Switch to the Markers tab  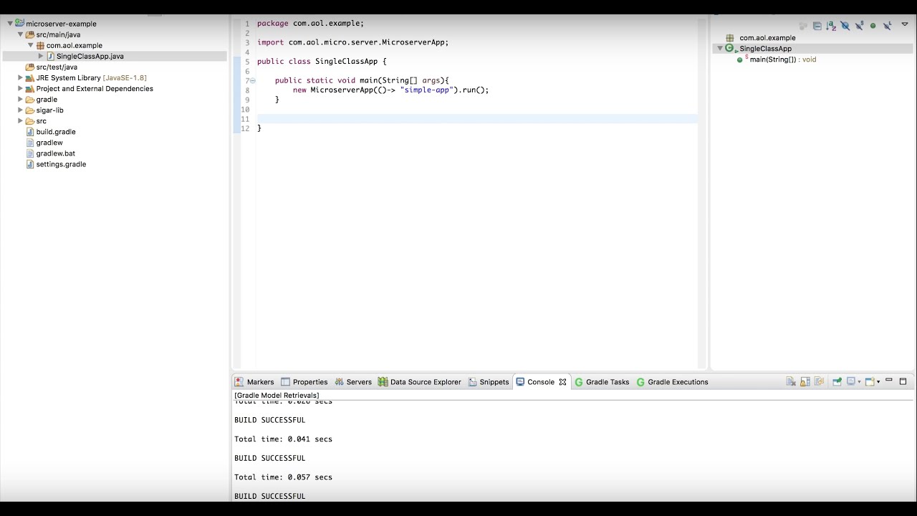point(254,382)
